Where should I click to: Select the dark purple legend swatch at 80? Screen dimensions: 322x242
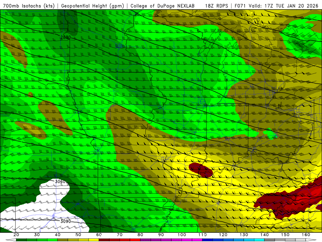click(146, 240)
